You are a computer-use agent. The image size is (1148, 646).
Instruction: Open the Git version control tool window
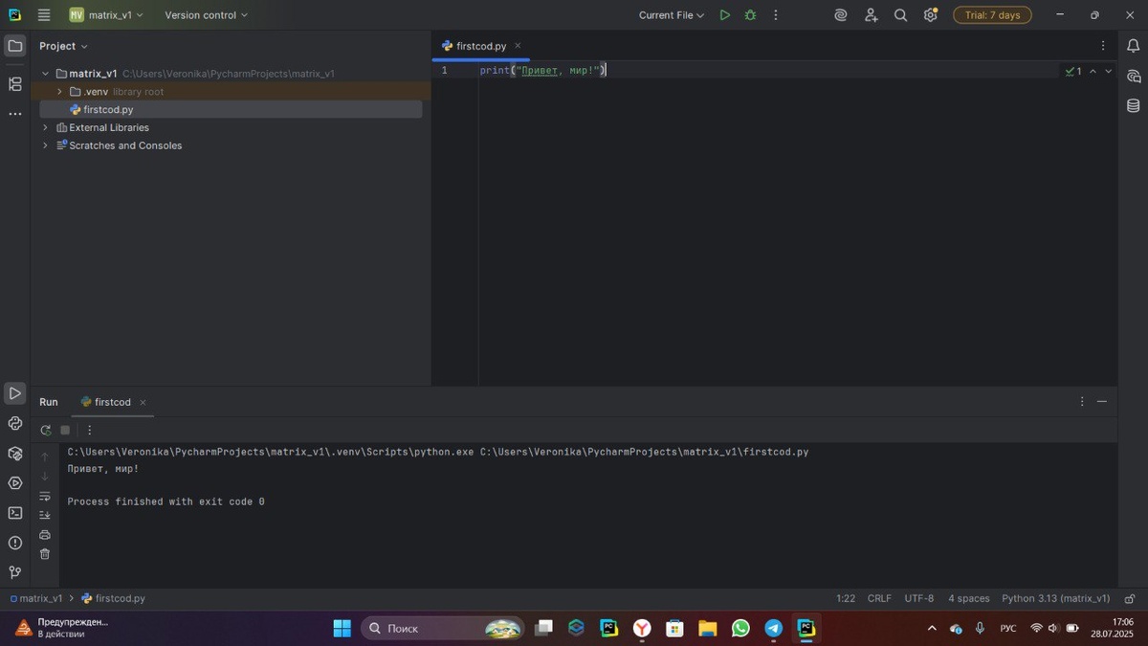click(x=15, y=572)
